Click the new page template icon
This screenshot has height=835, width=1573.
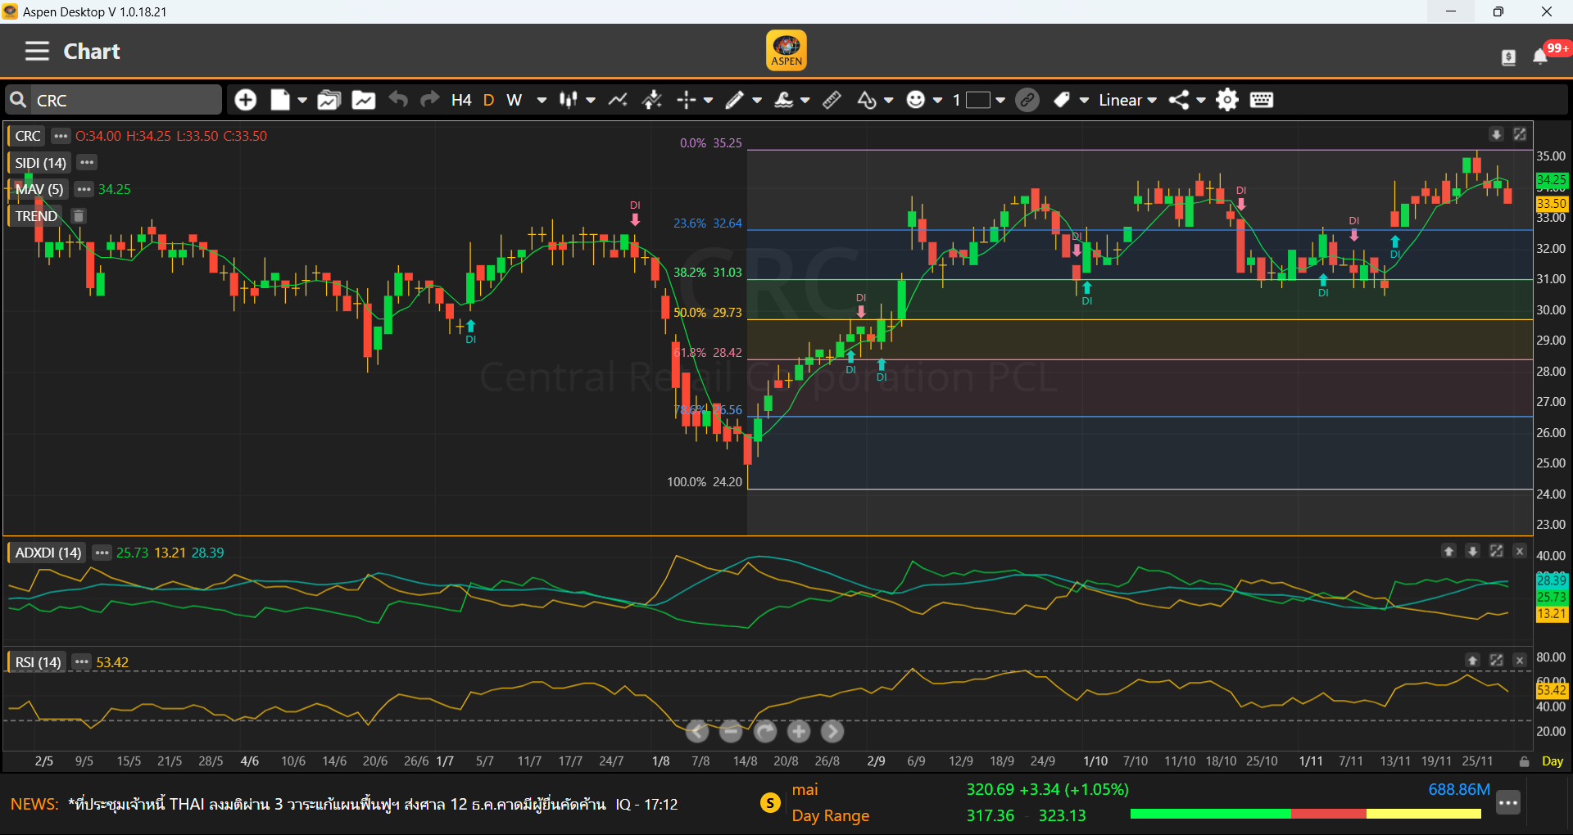pos(280,100)
